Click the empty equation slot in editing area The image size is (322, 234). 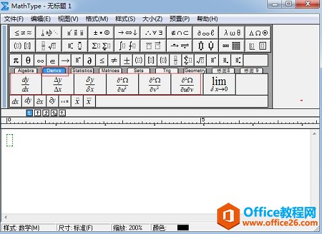pos(10,140)
